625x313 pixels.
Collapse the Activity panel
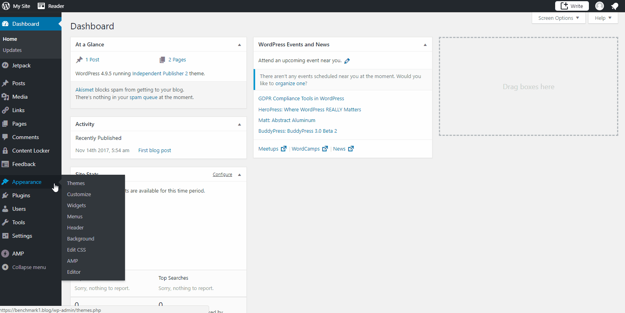[x=239, y=124]
